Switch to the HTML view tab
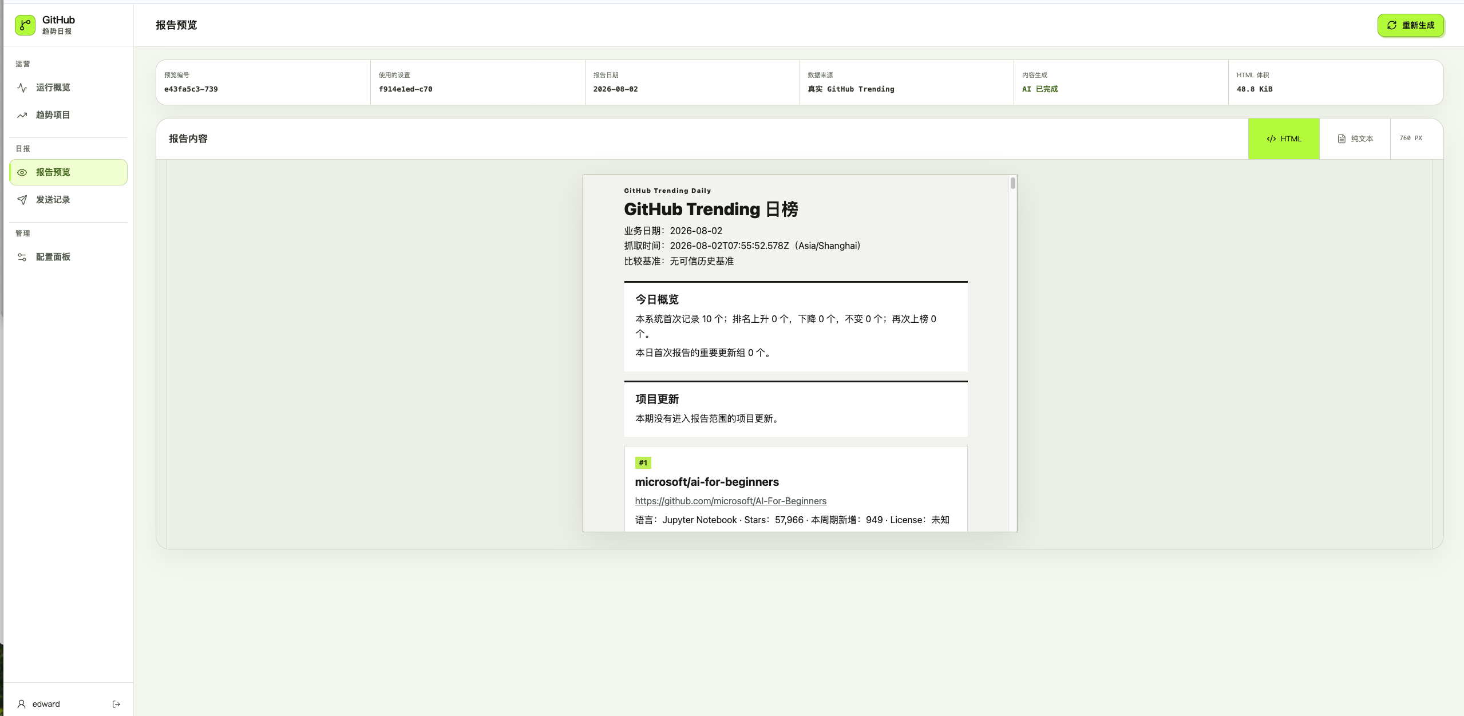The image size is (1464, 716). pyautogui.click(x=1284, y=139)
